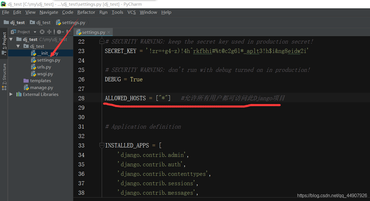Click the root dj_test breadcrumb
This screenshot has height=201, width=370.
pos(14,22)
